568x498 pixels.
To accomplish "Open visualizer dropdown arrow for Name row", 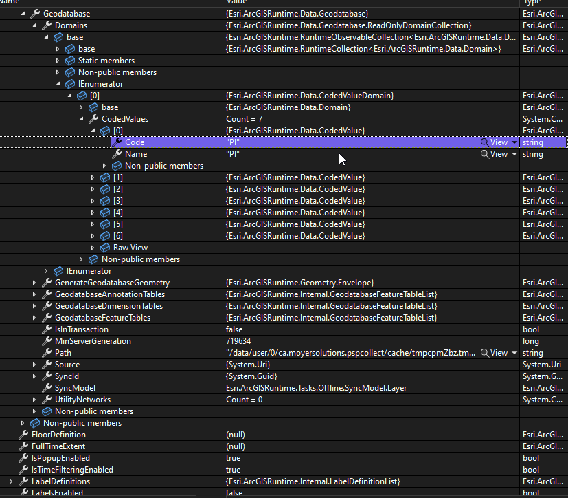I will click(514, 154).
